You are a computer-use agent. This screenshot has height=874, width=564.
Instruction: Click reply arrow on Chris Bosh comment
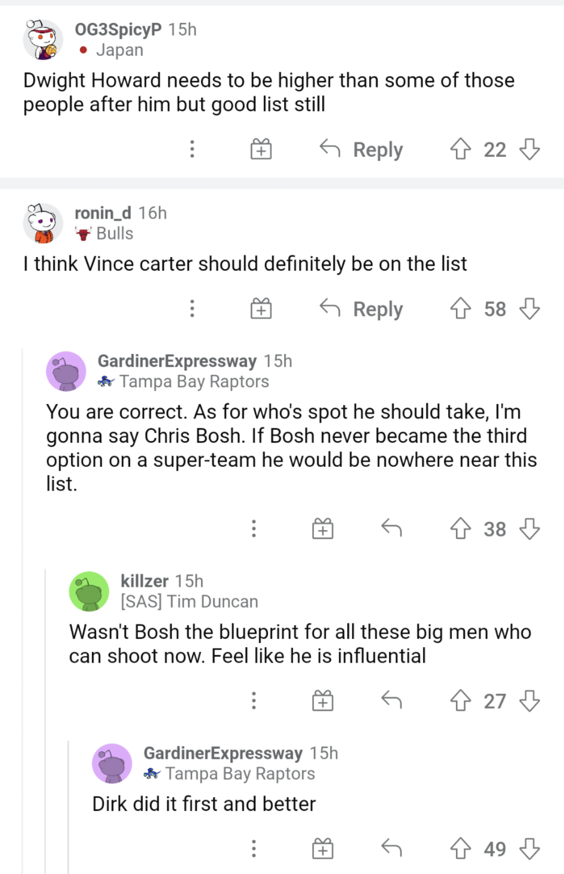click(x=391, y=529)
